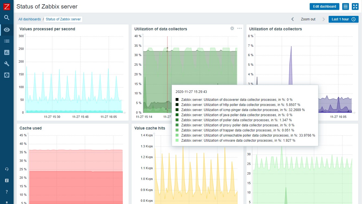
Task: Open the search magnifier in the sidebar
Action: click(7, 18)
